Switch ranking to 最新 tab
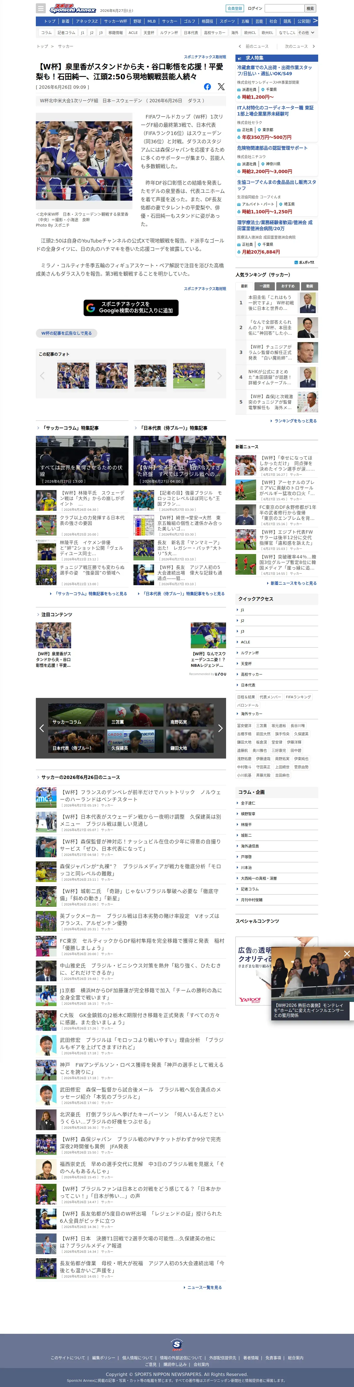This screenshot has height=1387, width=354. tap(244, 286)
